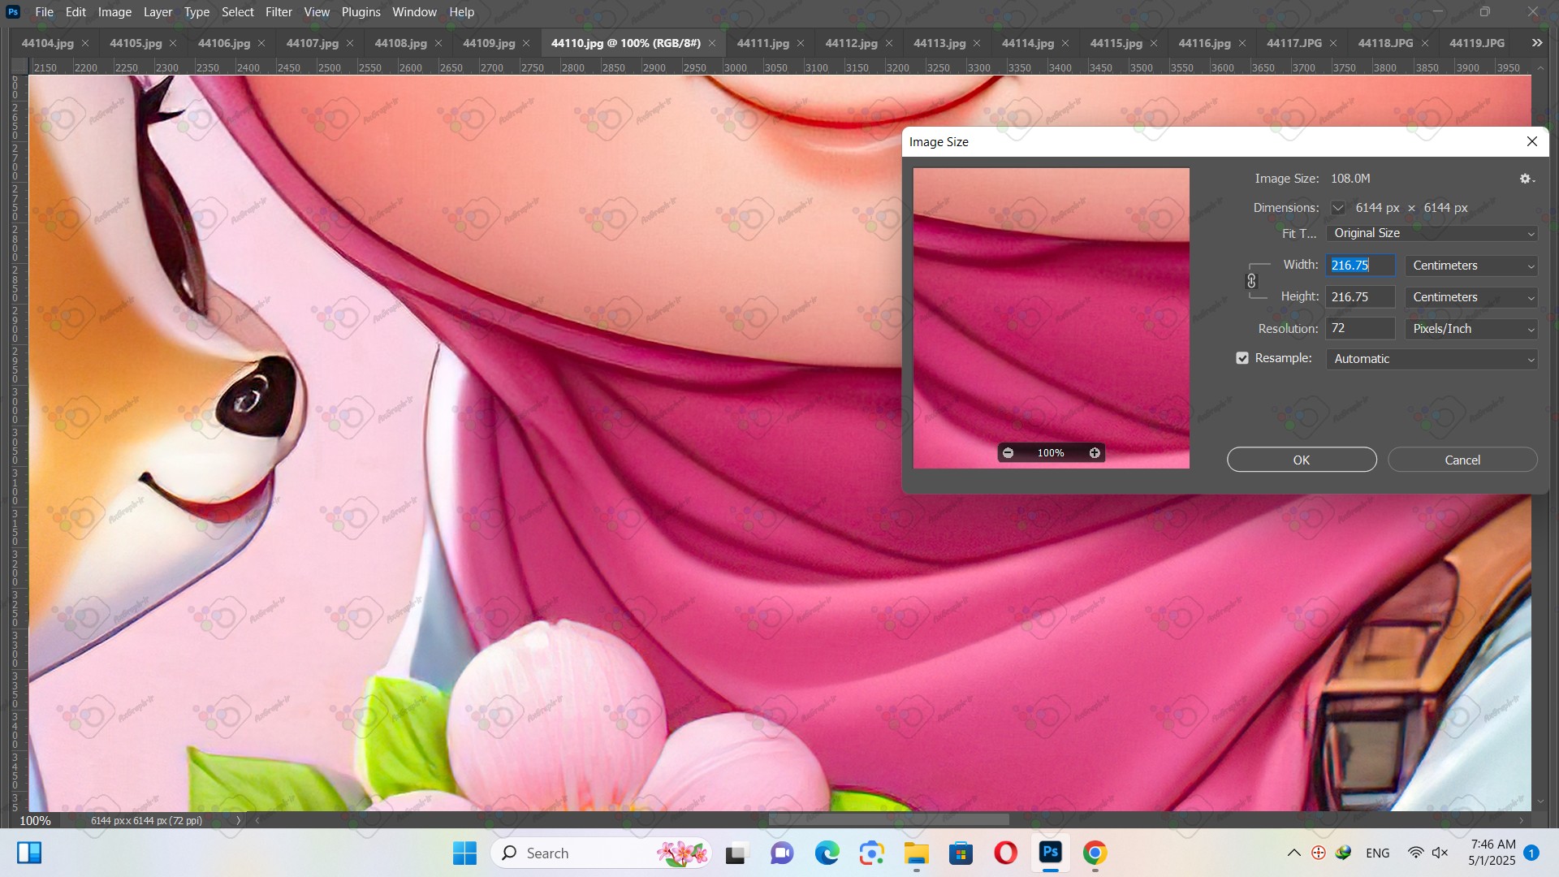This screenshot has height=877, width=1559.
Task: Open the File menu
Action: tap(44, 12)
